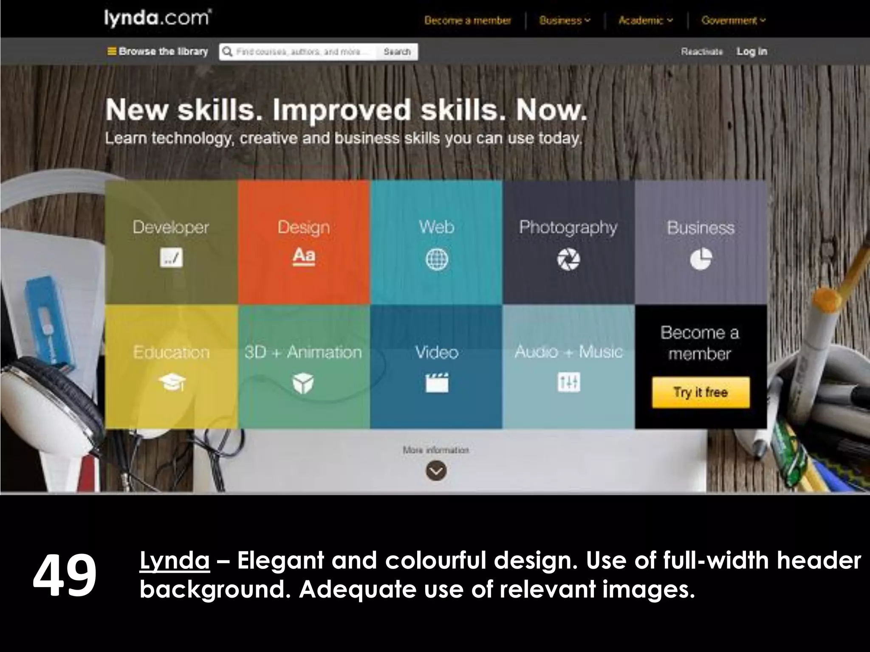
Task: Open the Design category label
Action: coord(304,228)
